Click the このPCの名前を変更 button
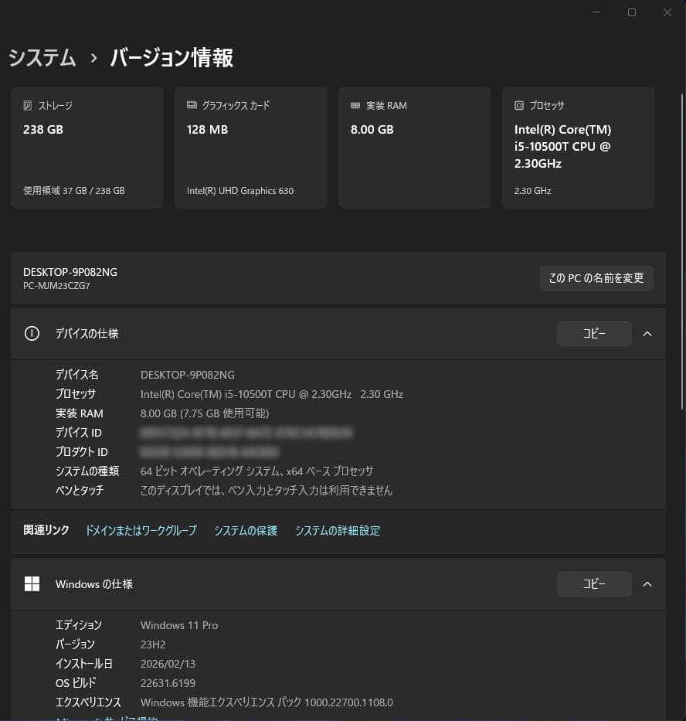 pos(596,278)
